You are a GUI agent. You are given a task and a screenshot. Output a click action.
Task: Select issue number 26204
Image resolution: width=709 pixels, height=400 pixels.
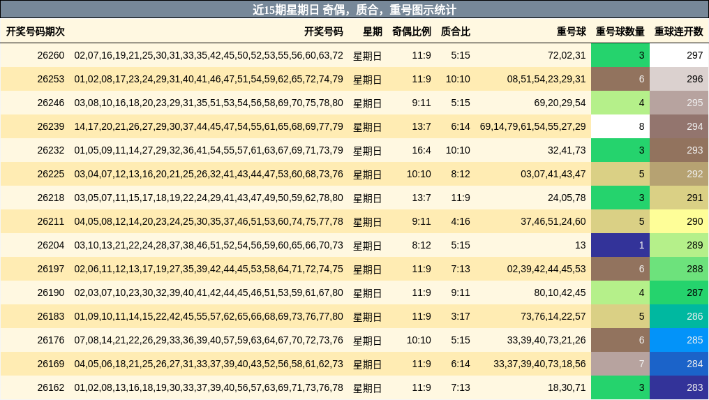[x=51, y=245]
